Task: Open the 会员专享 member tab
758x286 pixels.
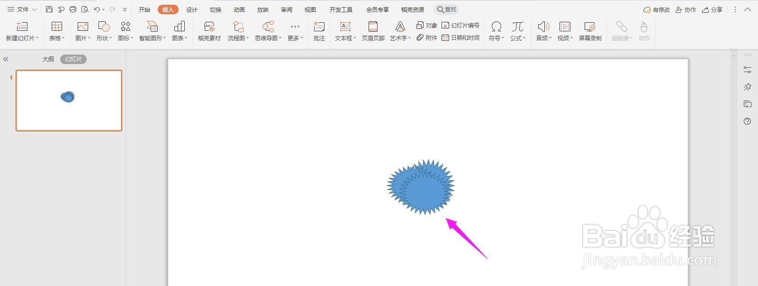Action: pos(378,9)
